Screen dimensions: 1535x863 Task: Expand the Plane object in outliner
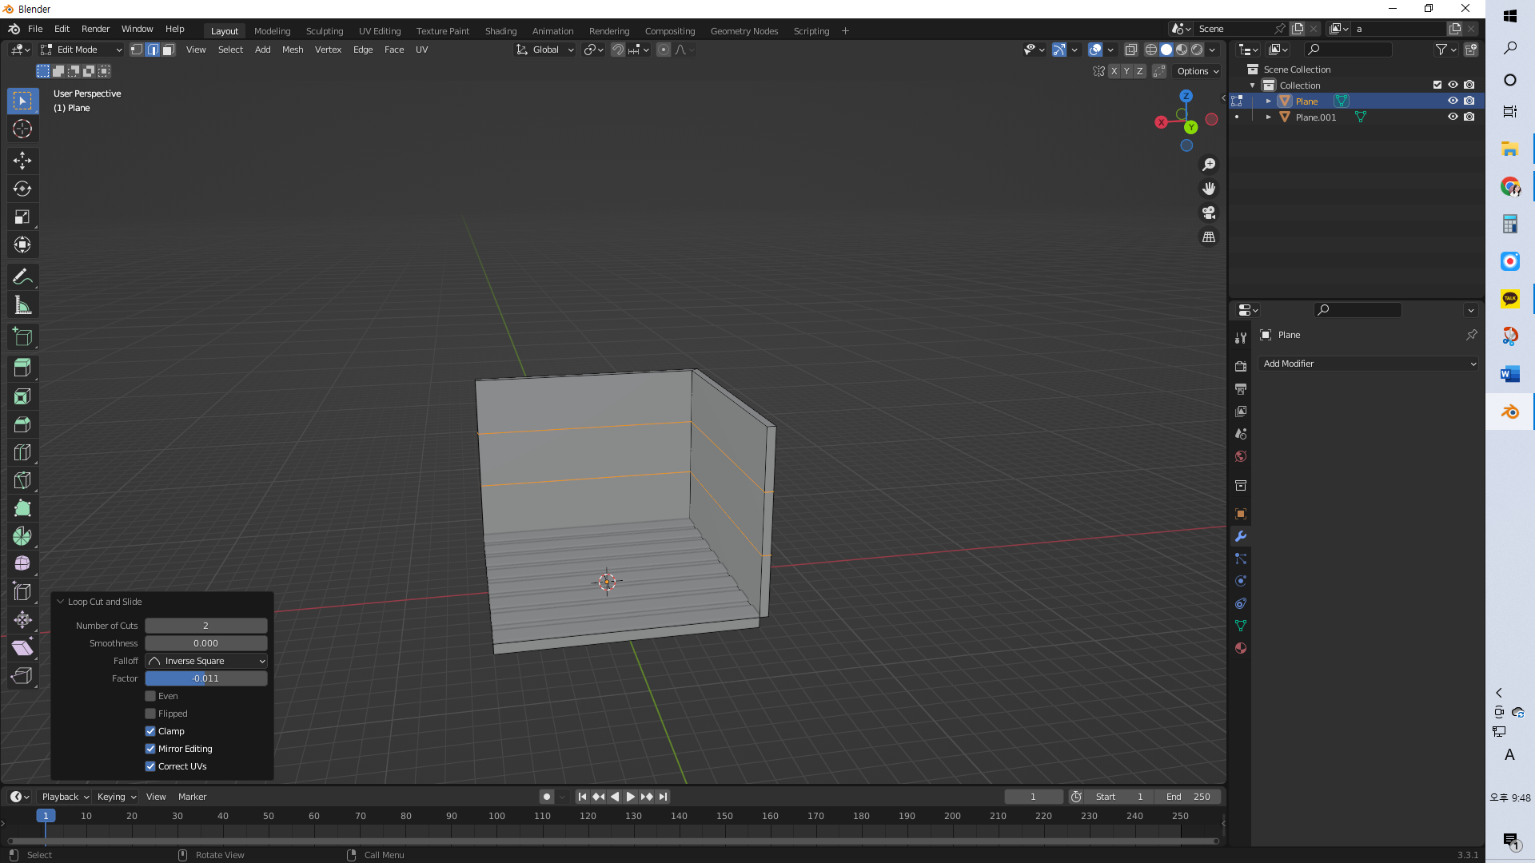(1269, 101)
